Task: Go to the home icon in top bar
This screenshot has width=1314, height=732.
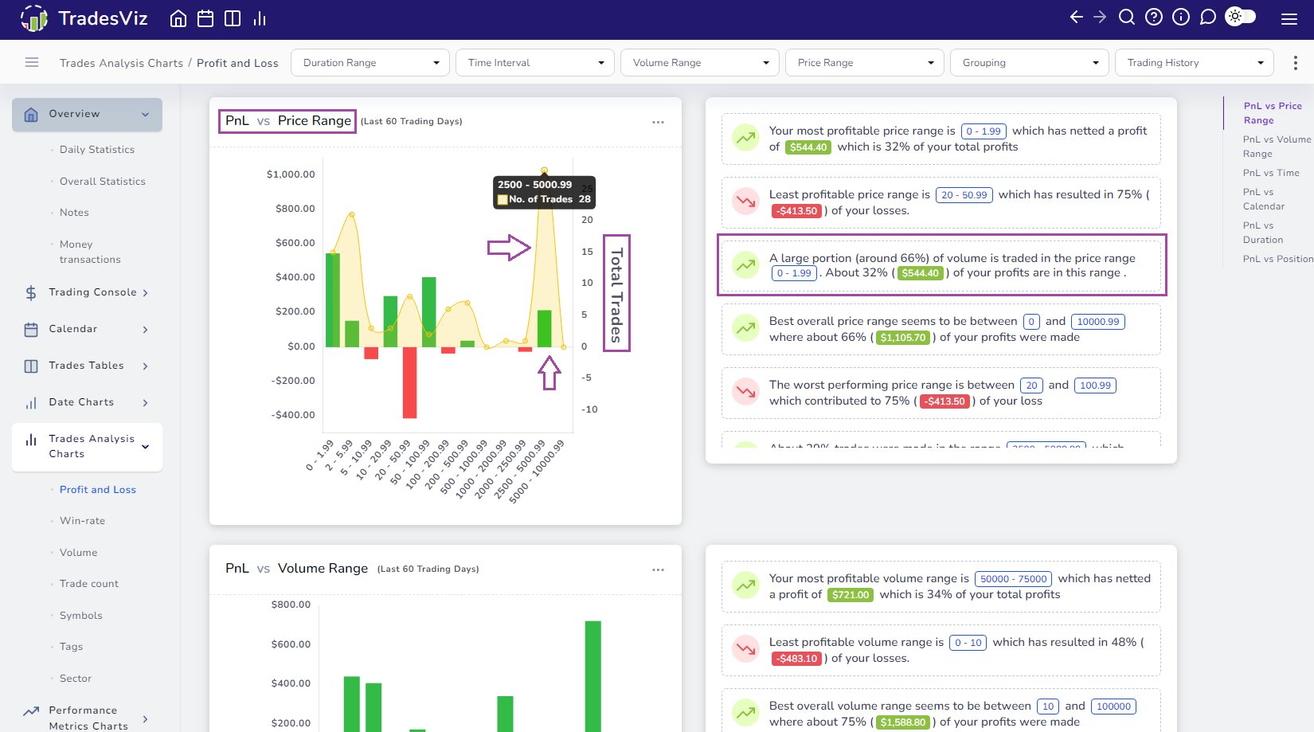Action: tap(178, 18)
